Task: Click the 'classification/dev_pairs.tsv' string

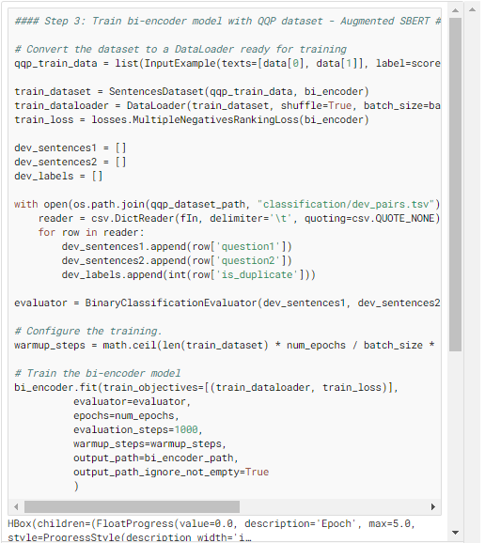Action: 347,204
